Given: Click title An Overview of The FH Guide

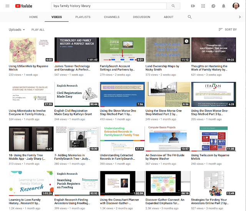Looking at the screenshot, I should pos(165,157).
